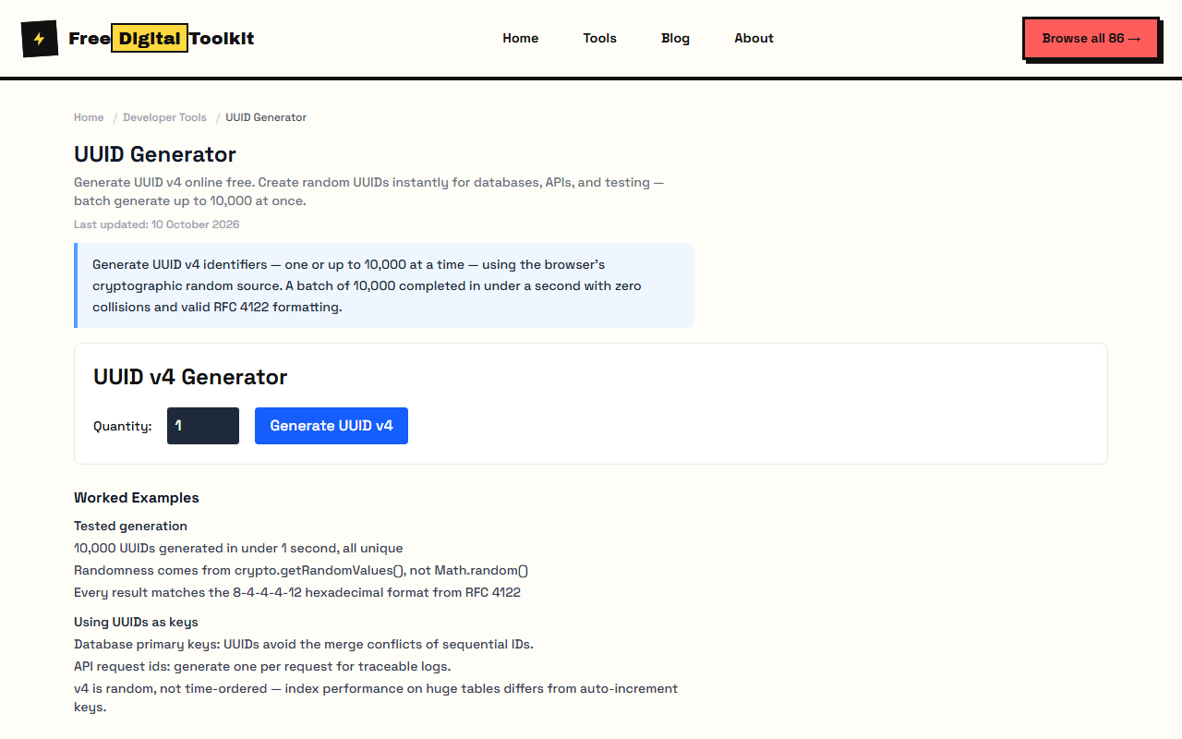Click the 'Database primary keys' line

304,644
